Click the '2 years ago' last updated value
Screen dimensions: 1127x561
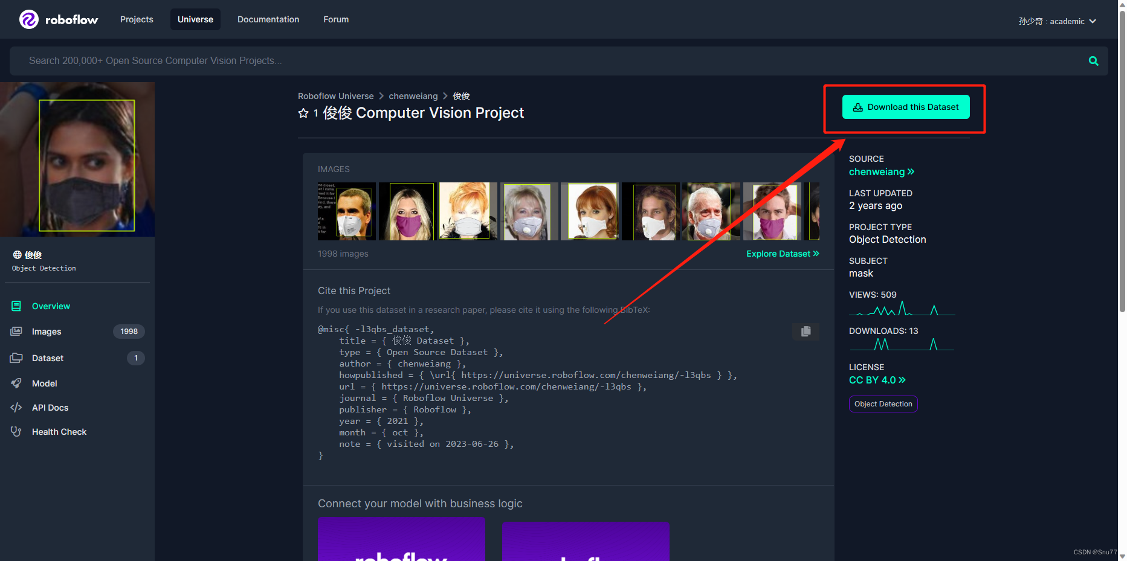(876, 205)
